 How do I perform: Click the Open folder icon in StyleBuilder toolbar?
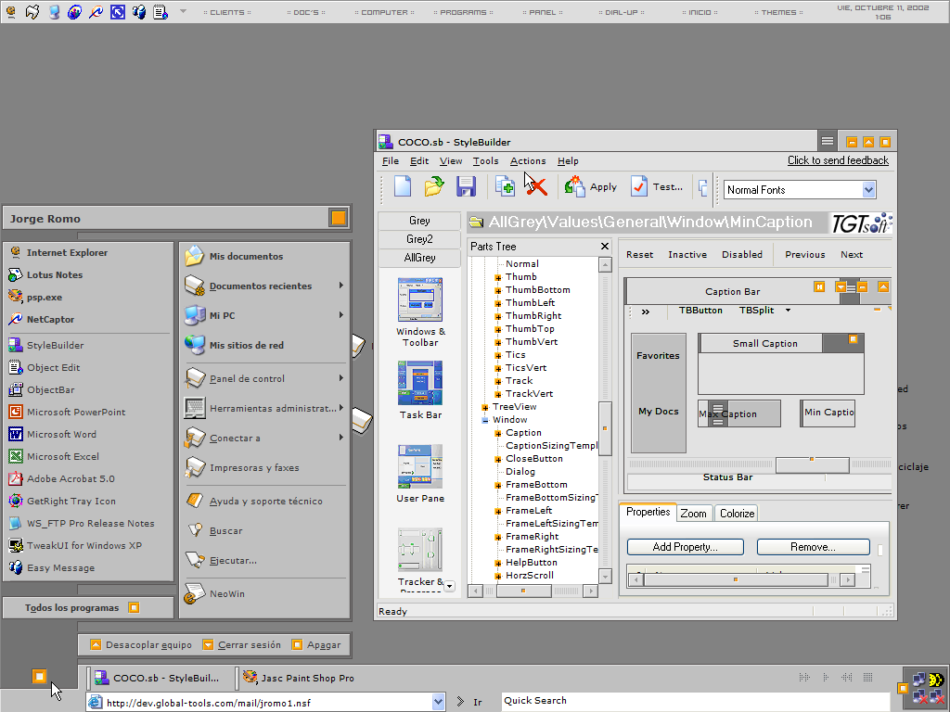[x=434, y=186]
